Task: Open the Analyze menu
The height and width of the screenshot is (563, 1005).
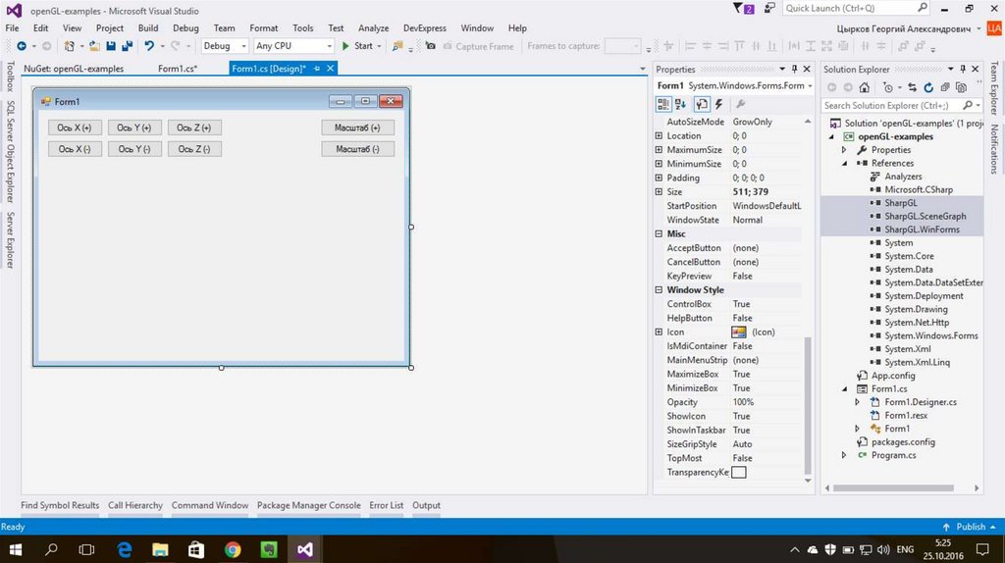Action: [x=373, y=28]
